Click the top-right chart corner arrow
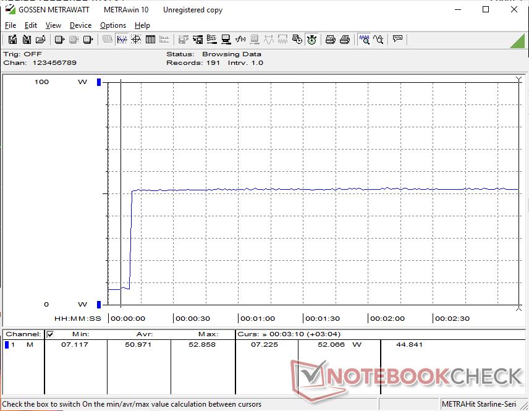 (x=518, y=80)
